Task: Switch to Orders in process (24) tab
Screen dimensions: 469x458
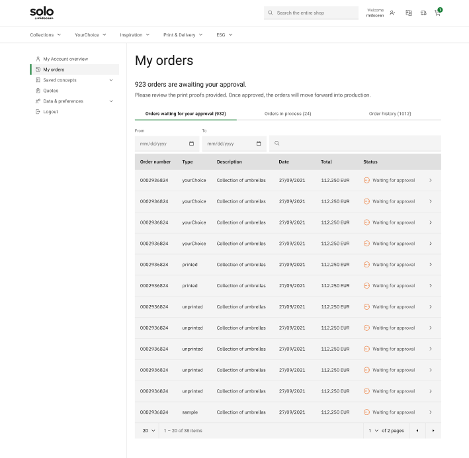Action: (288, 114)
